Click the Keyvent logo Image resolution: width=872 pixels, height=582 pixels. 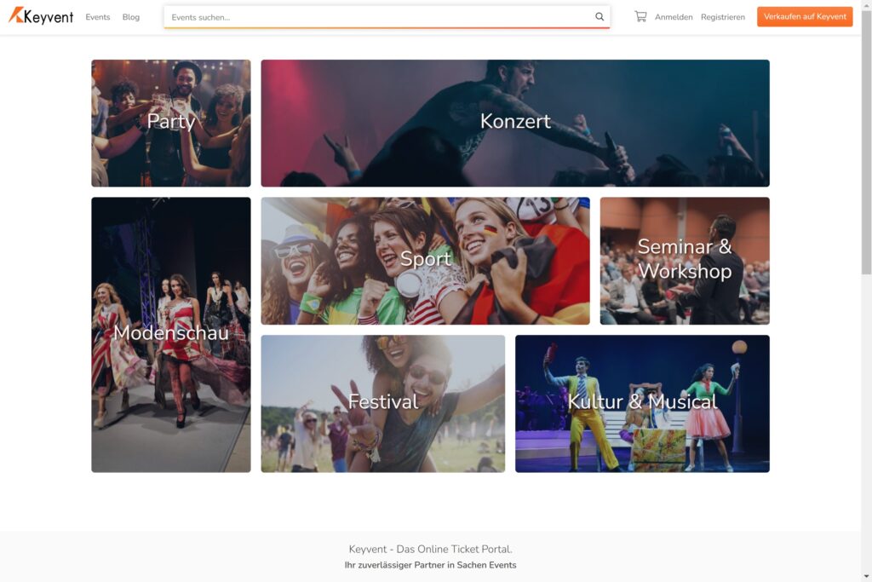[x=41, y=16]
